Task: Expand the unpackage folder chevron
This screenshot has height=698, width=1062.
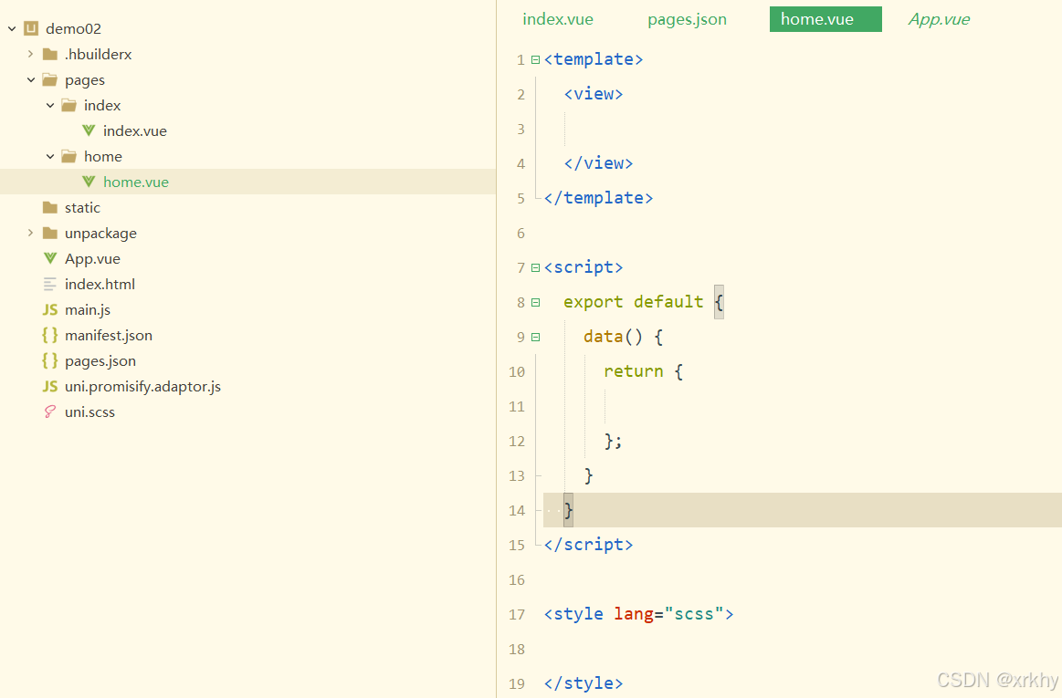Action: point(30,233)
